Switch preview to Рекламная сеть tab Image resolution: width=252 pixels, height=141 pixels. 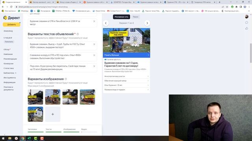tap(121, 17)
